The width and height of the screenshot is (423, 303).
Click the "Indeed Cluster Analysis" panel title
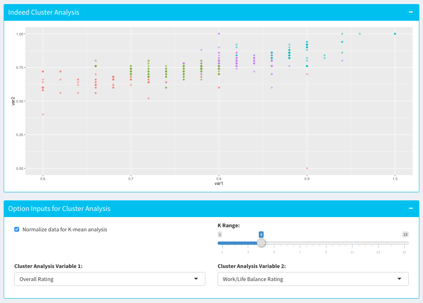(44, 12)
